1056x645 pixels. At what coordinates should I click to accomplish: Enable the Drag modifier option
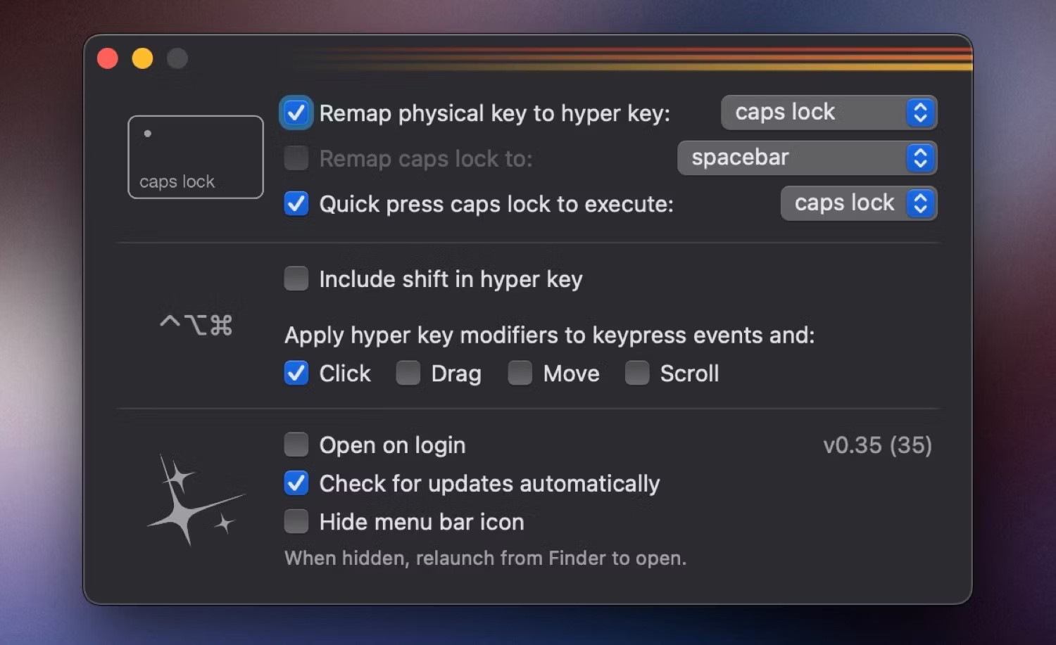pyautogui.click(x=408, y=373)
